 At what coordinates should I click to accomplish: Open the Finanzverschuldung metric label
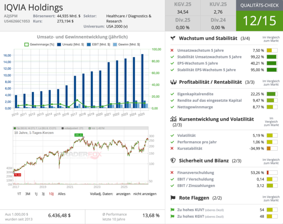point(195,173)
